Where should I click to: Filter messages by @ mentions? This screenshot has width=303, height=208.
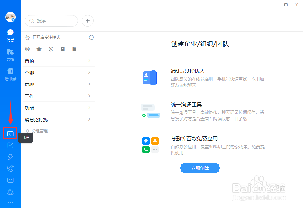click(27, 49)
